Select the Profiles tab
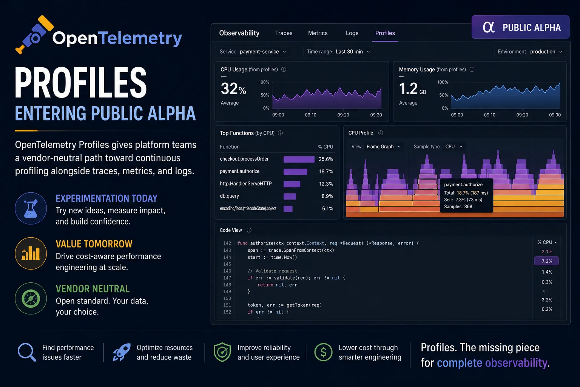Image resolution: width=580 pixels, height=387 pixels. pyautogui.click(x=385, y=33)
